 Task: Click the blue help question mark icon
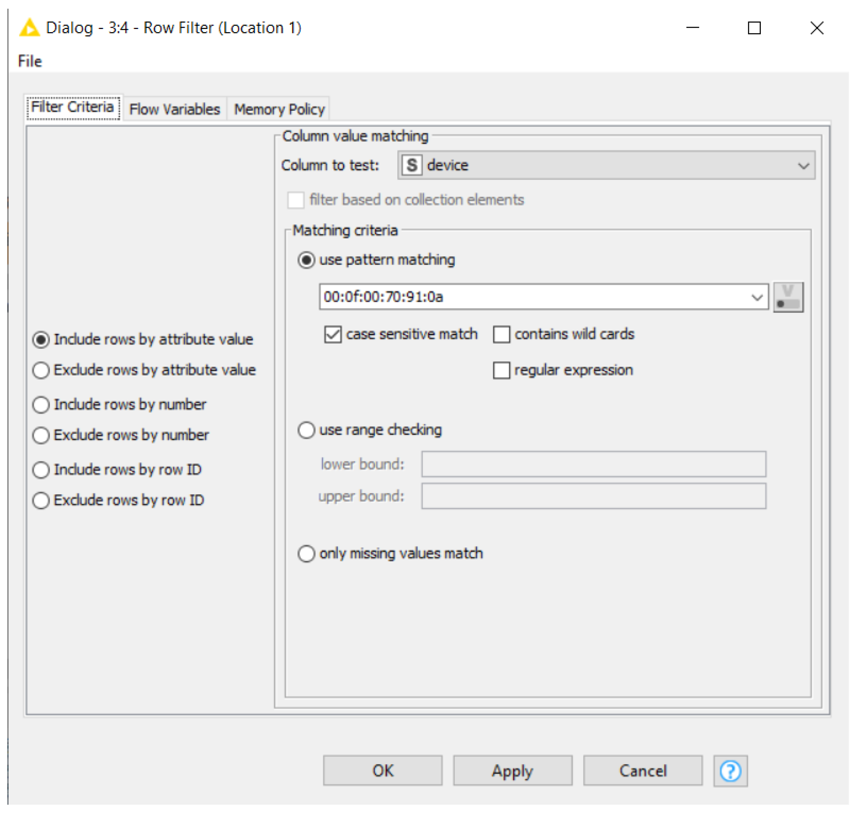tap(730, 771)
